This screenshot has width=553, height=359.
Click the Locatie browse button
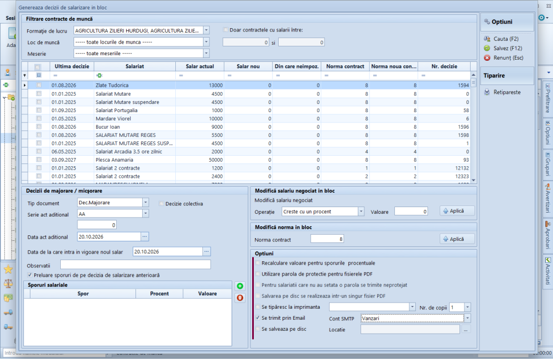pyautogui.click(x=466, y=329)
